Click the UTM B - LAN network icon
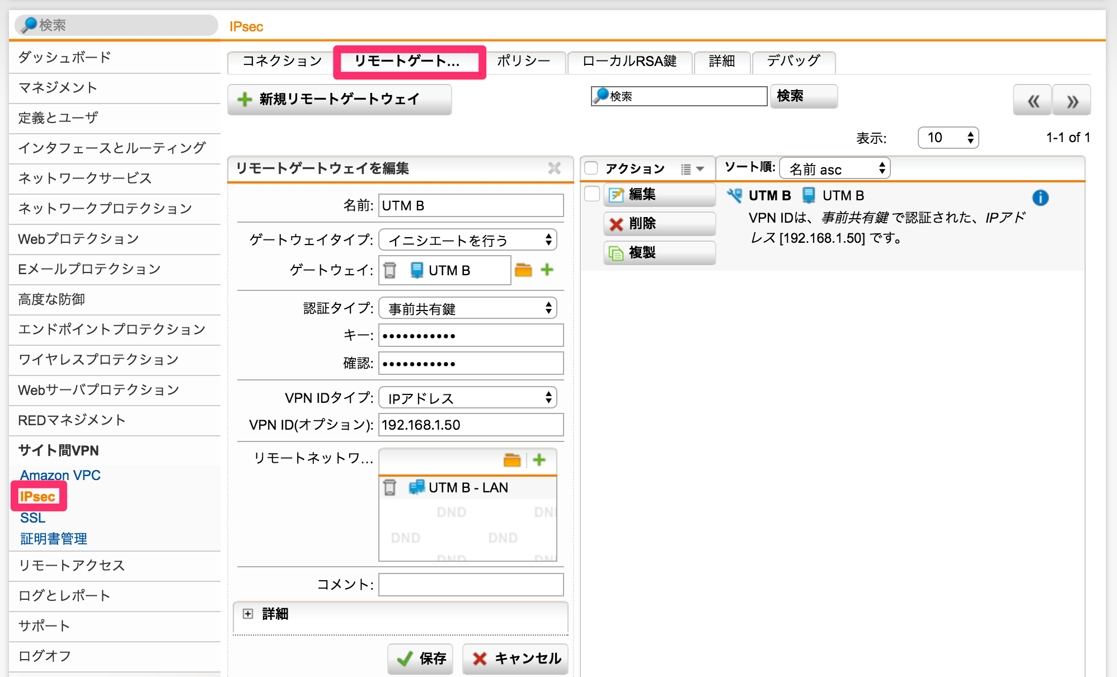1117x677 pixels. coord(416,487)
